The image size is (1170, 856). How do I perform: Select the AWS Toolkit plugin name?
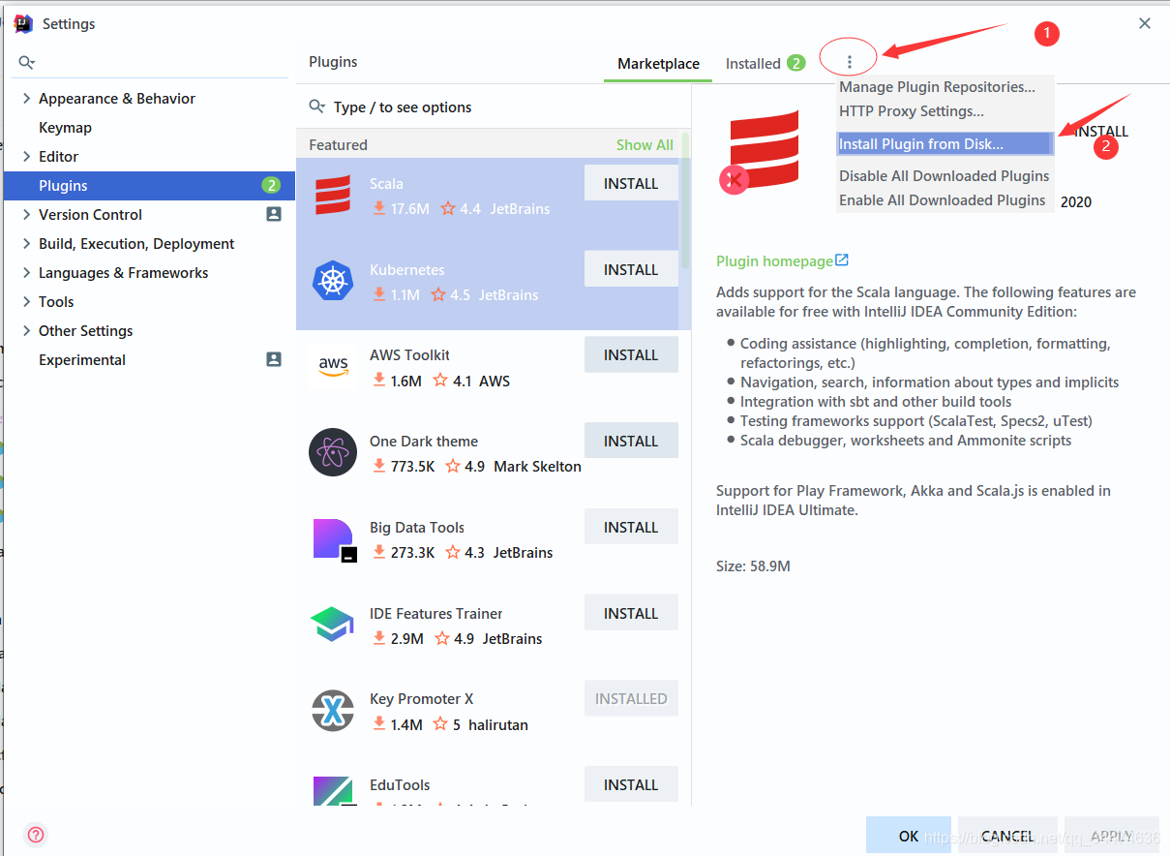click(x=409, y=354)
